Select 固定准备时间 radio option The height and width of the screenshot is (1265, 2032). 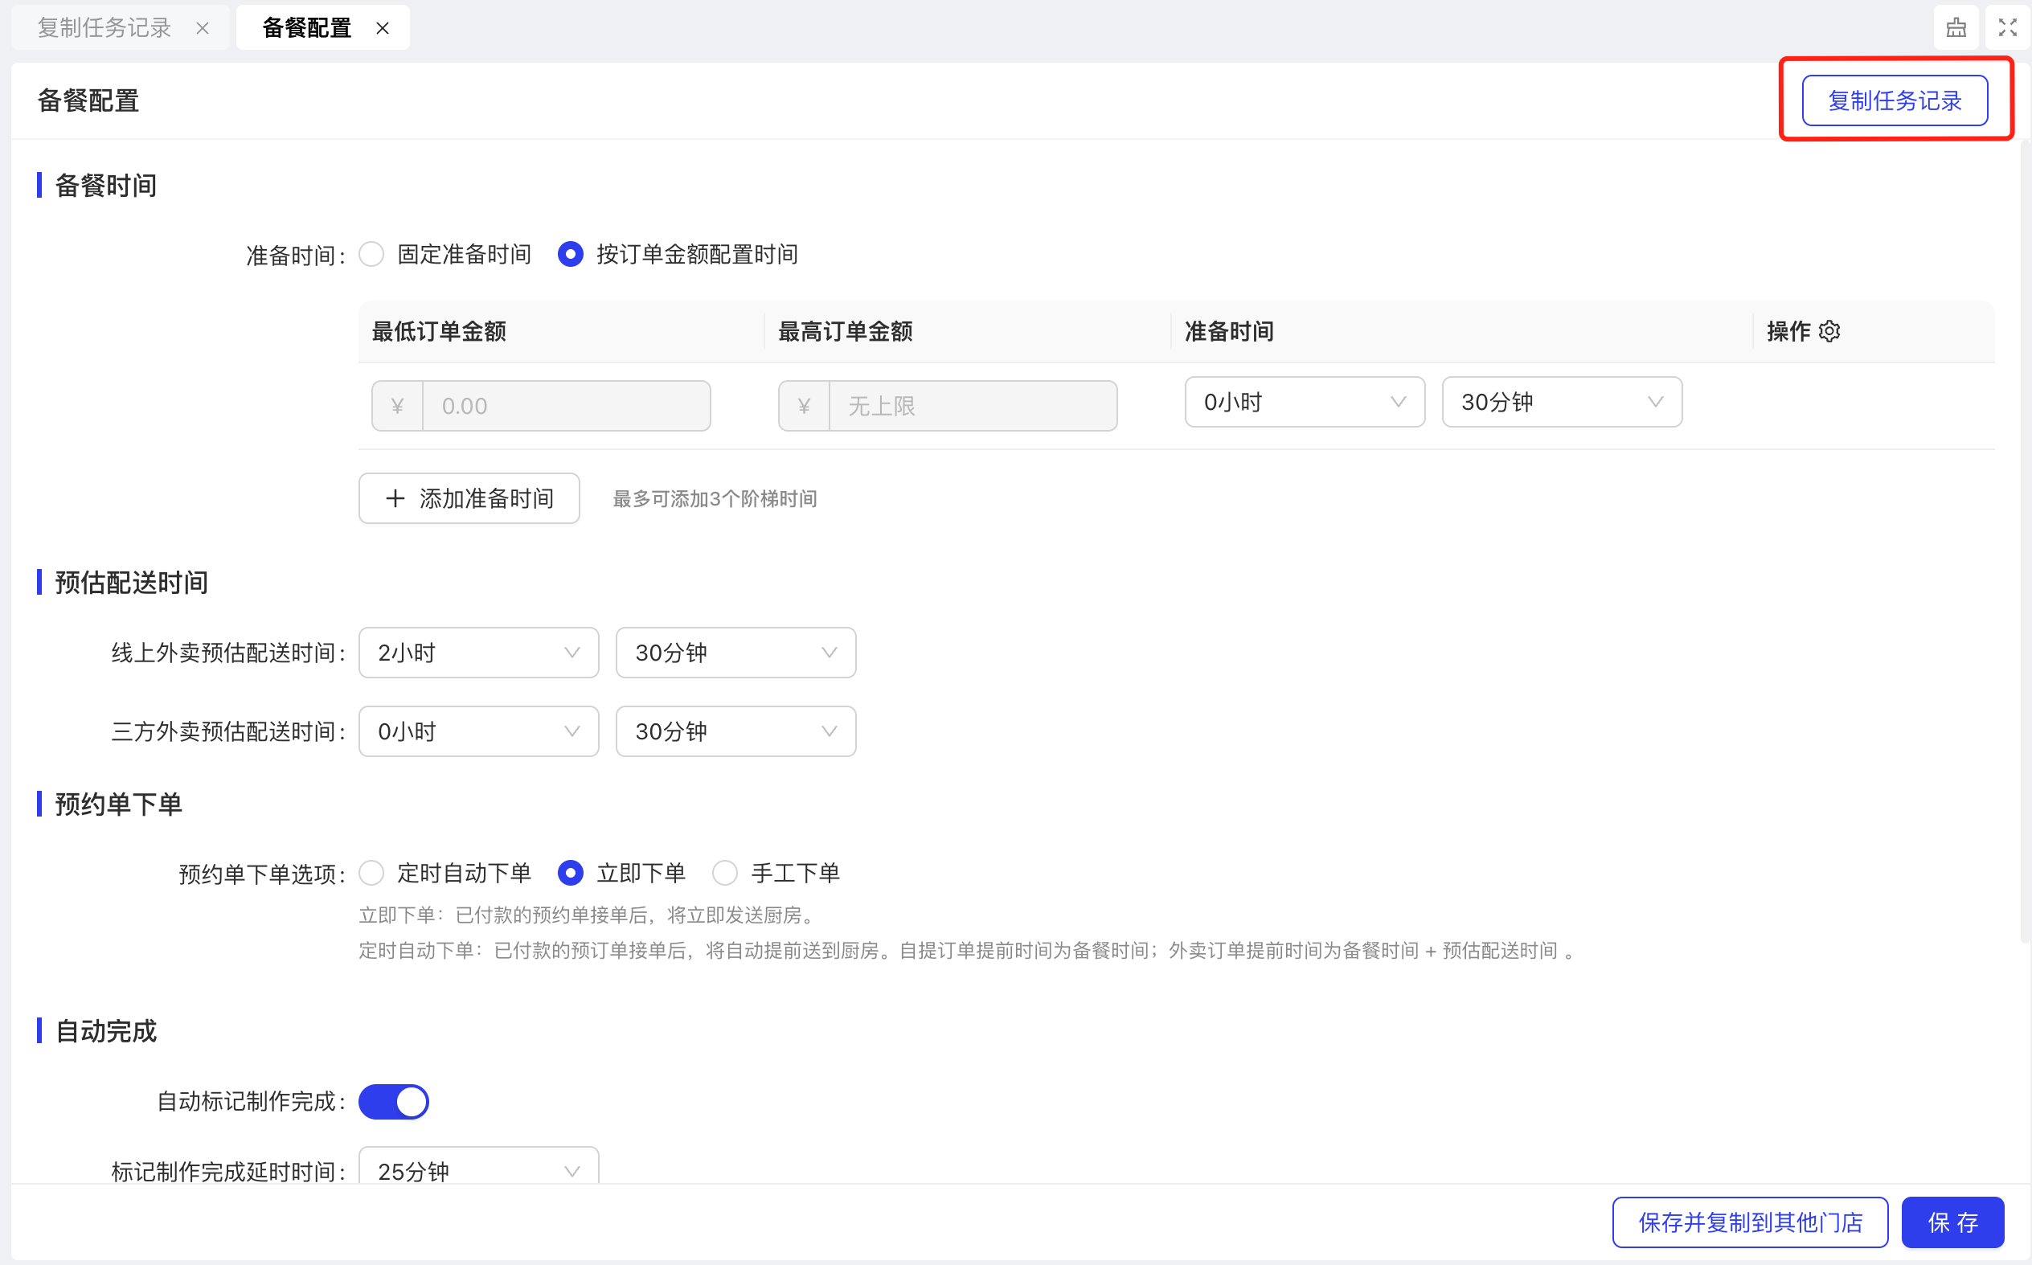371,254
